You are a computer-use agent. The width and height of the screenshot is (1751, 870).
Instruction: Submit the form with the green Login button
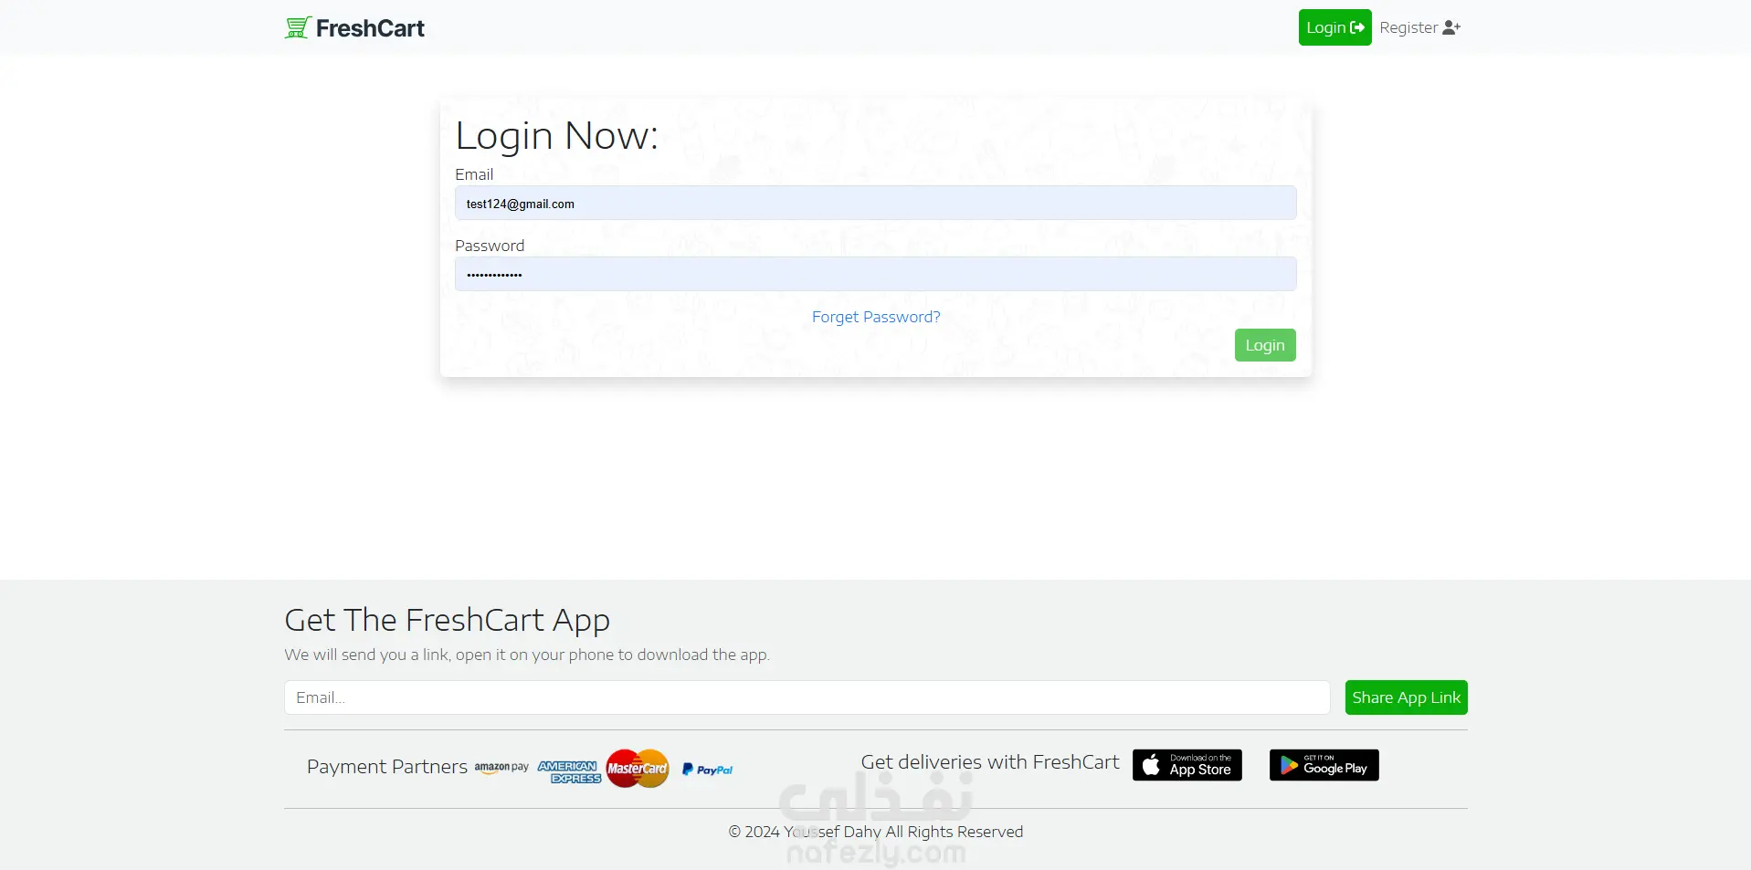coord(1265,345)
